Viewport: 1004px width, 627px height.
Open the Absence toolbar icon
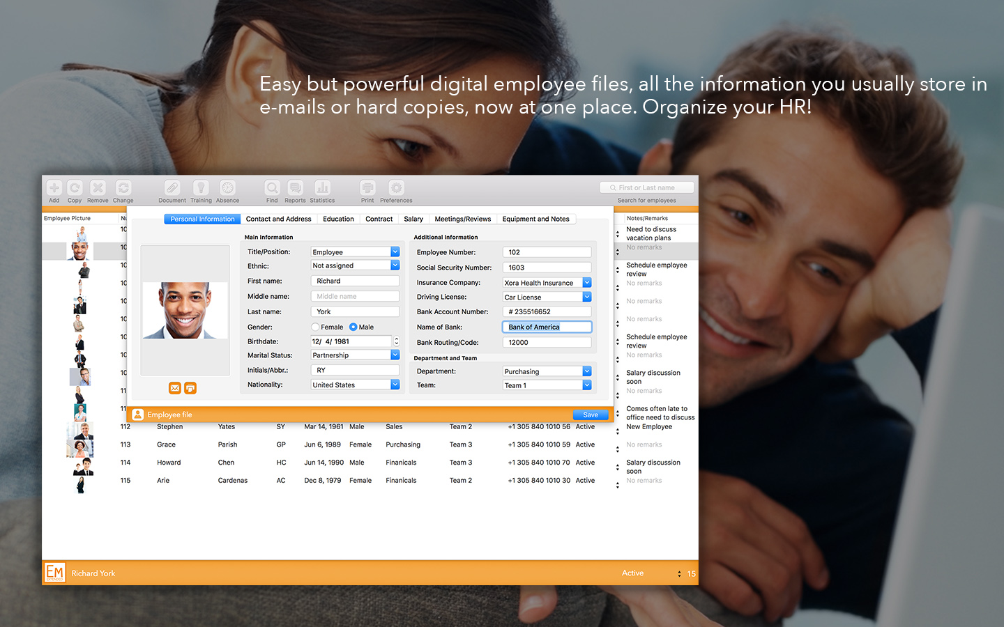(227, 188)
